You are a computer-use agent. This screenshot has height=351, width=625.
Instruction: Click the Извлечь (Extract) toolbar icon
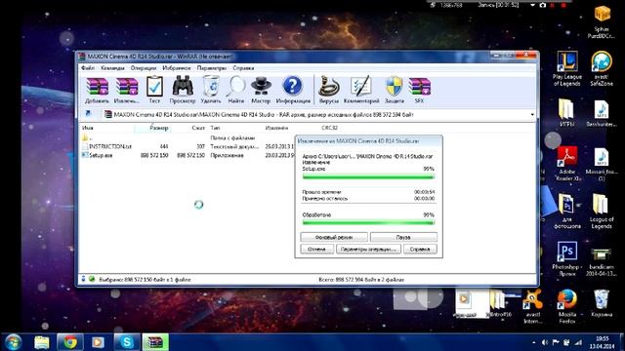(x=126, y=91)
